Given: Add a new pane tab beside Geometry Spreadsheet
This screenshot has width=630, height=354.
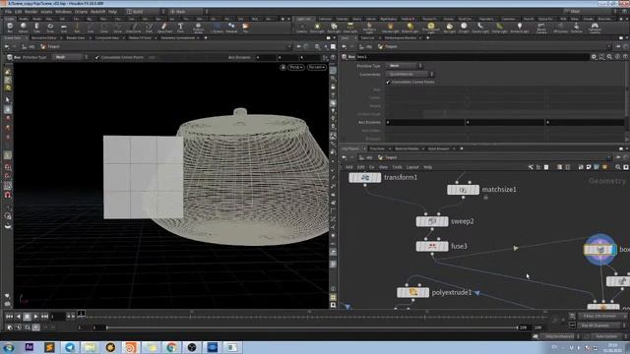Looking at the screenshot, I should tap(206, 37).
